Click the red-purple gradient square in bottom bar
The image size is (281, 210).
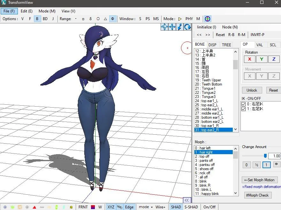click(x=93, y=207)
